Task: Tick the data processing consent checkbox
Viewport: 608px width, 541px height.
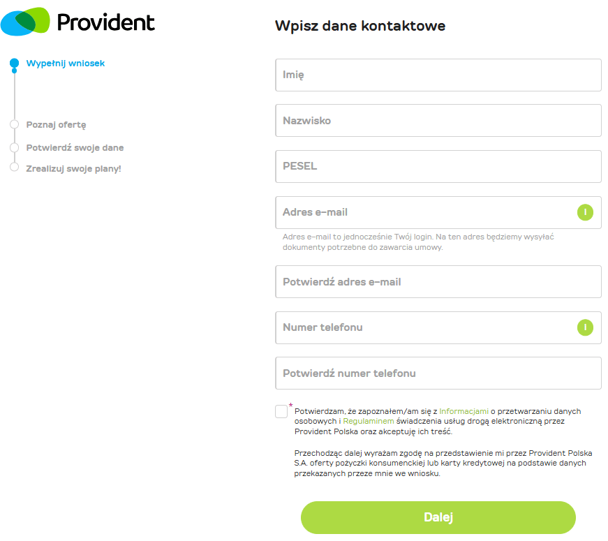Action: pyautogui.click(x=281, y=411)
